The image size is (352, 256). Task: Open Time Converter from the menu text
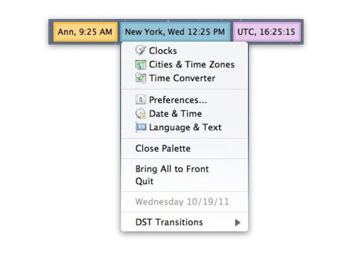point(182,78)
